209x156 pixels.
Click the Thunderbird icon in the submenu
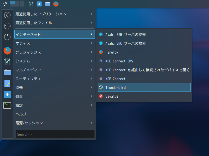point(101,87)
